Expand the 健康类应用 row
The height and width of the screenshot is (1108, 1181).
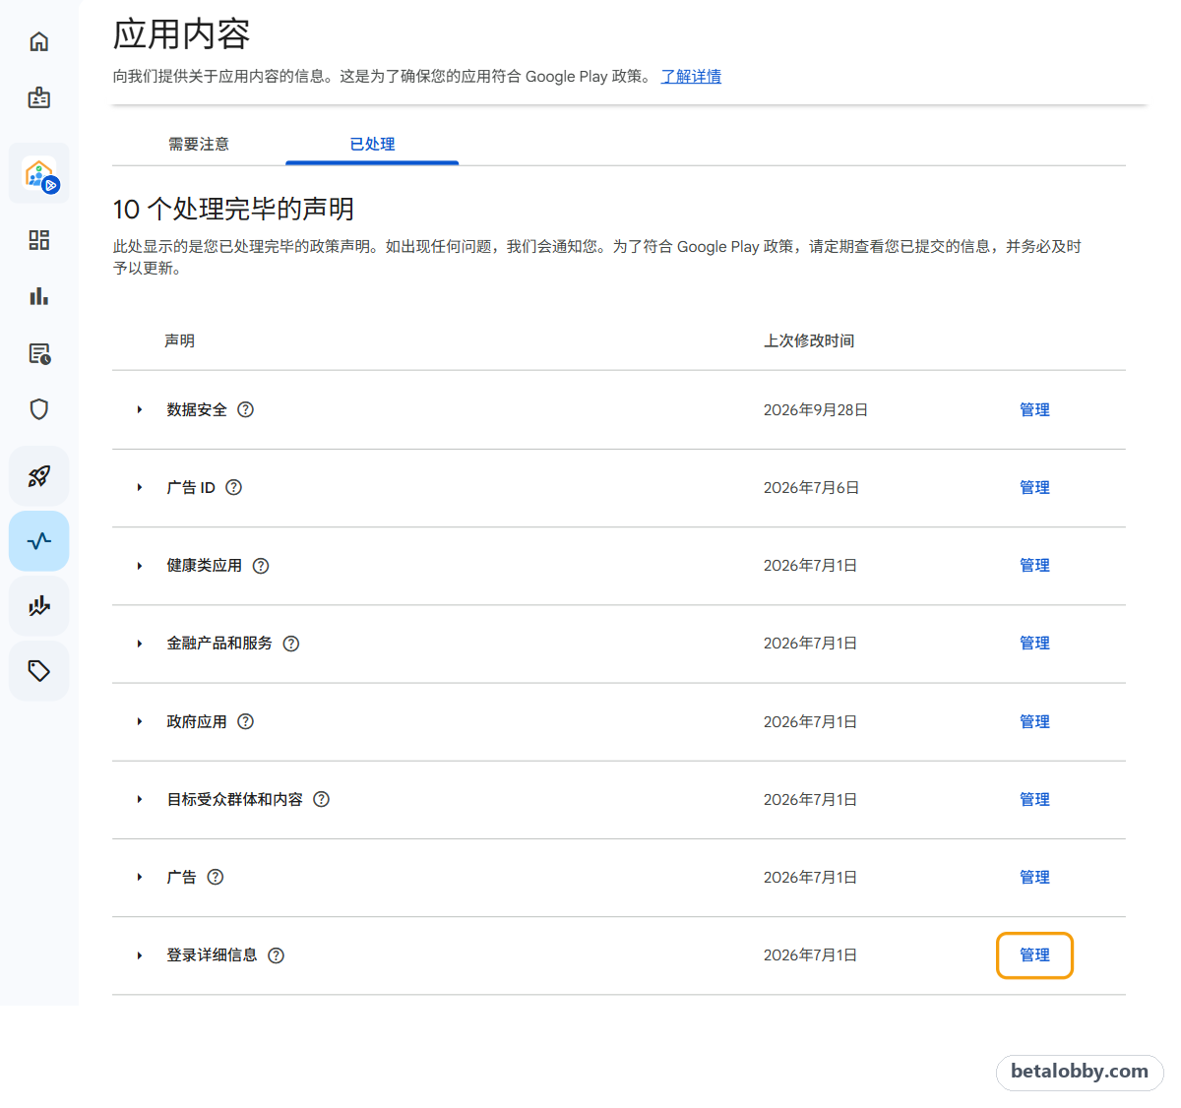[140, 566]
